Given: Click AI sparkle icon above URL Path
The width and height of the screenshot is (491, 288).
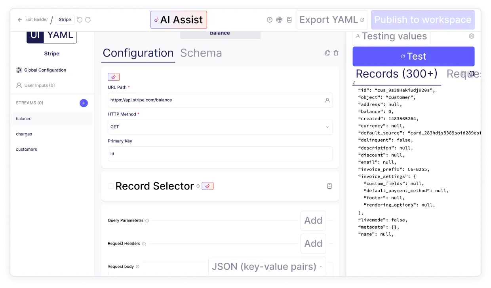Looking at the screenshot, I should (x=114, y=77).
